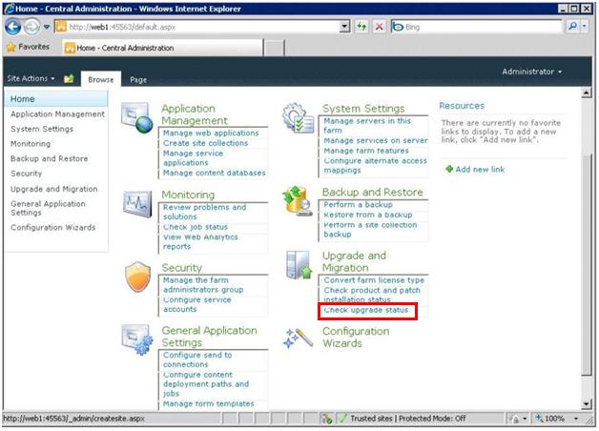The width and height of the screenshot is (599, 431).
Task: Click Manage form templates link
Action: 209,404
